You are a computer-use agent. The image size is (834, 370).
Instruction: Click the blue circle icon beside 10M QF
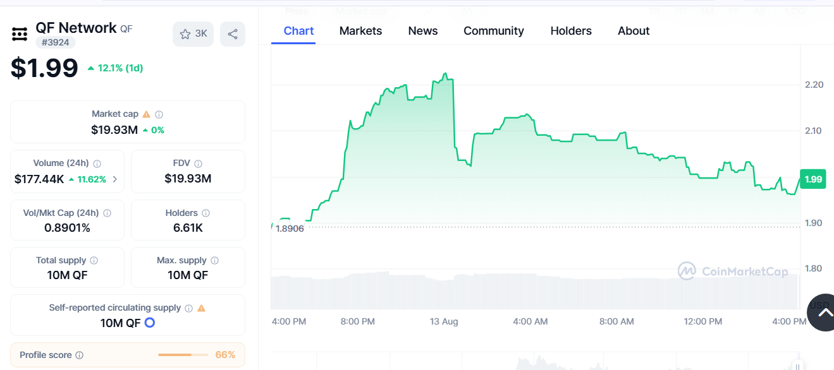pyautogui.click(x=150, y=323)
